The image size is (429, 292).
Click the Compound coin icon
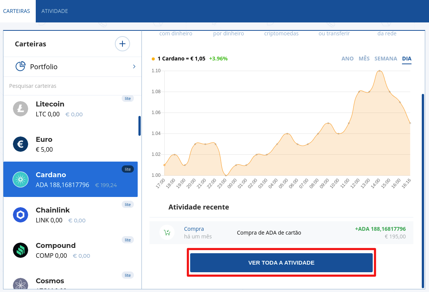tap(21, 250)
